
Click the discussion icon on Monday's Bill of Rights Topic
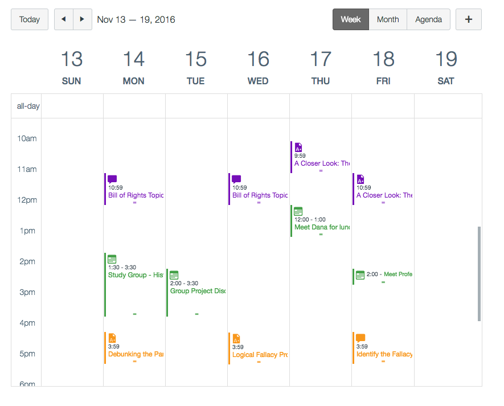[x=112, y=179]
